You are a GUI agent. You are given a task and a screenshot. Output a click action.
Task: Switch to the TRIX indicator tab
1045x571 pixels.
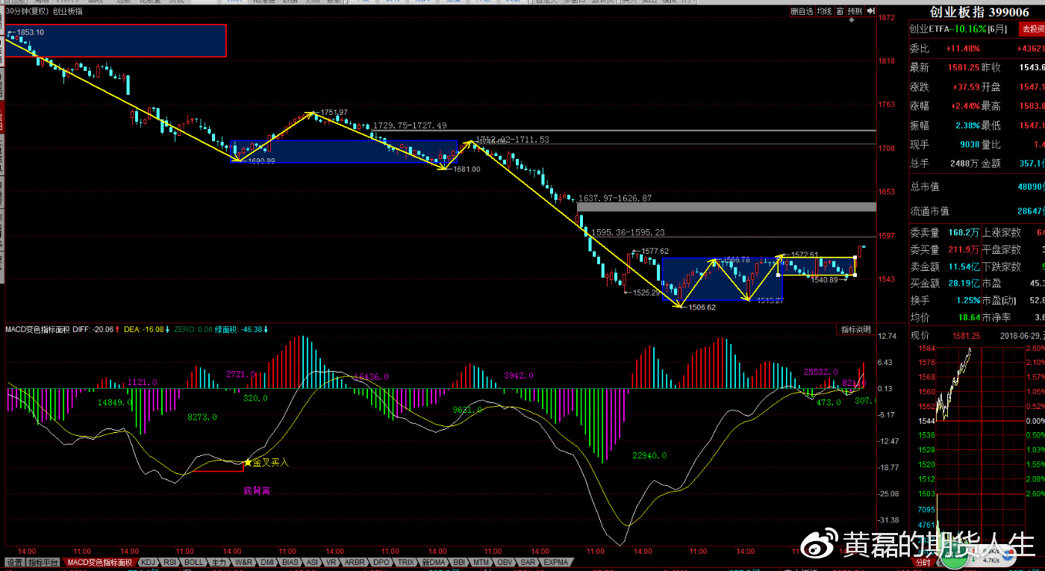(405, 562)
